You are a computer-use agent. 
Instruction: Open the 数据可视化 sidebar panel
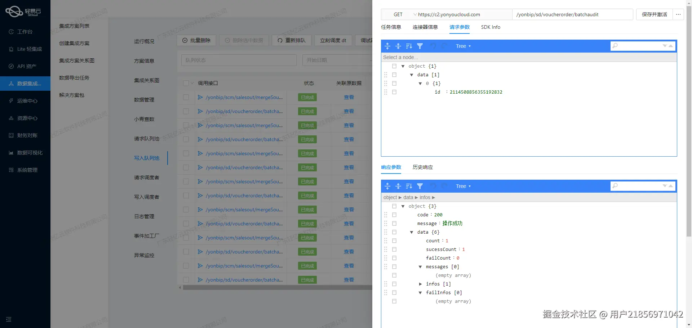[x=11, y=152]
